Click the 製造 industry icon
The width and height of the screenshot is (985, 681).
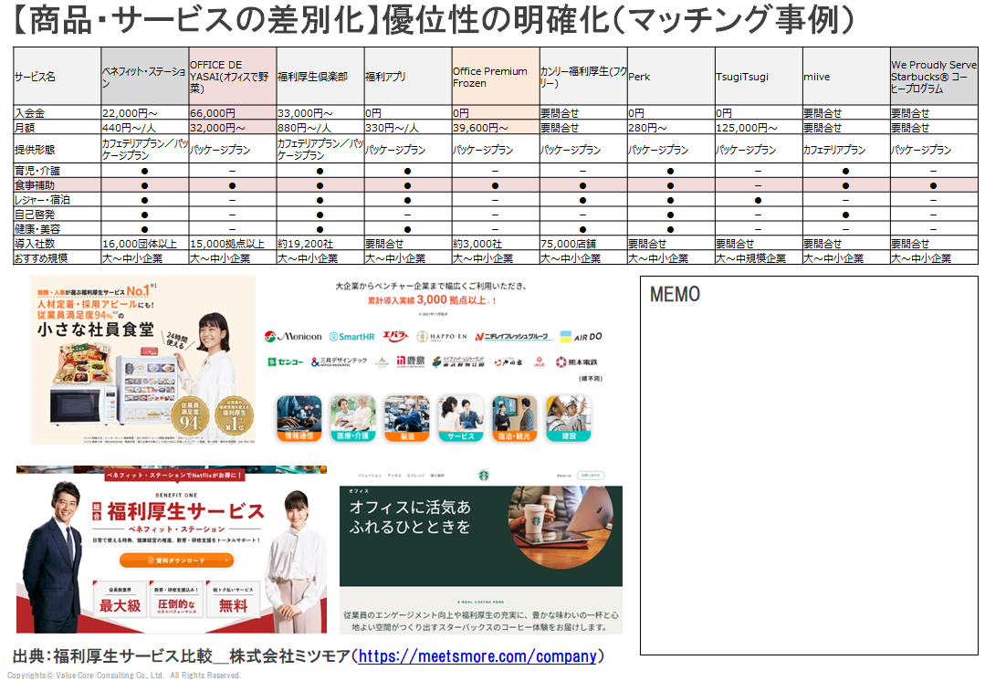(406, 418)
